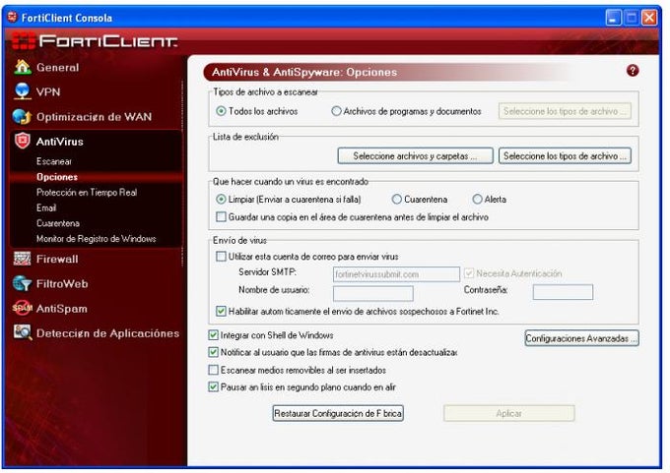Image resolution: width=670 pixels, height=473 pixels.
Task: Click exclusion list Seleccione tipos de archivo
Action: click(565, 155)
